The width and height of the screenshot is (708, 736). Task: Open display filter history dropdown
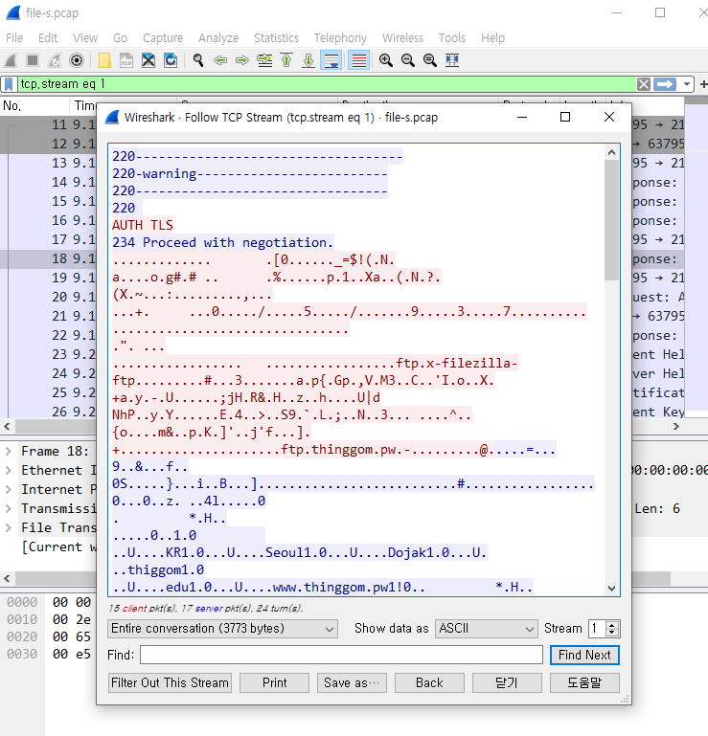point(686,84)
